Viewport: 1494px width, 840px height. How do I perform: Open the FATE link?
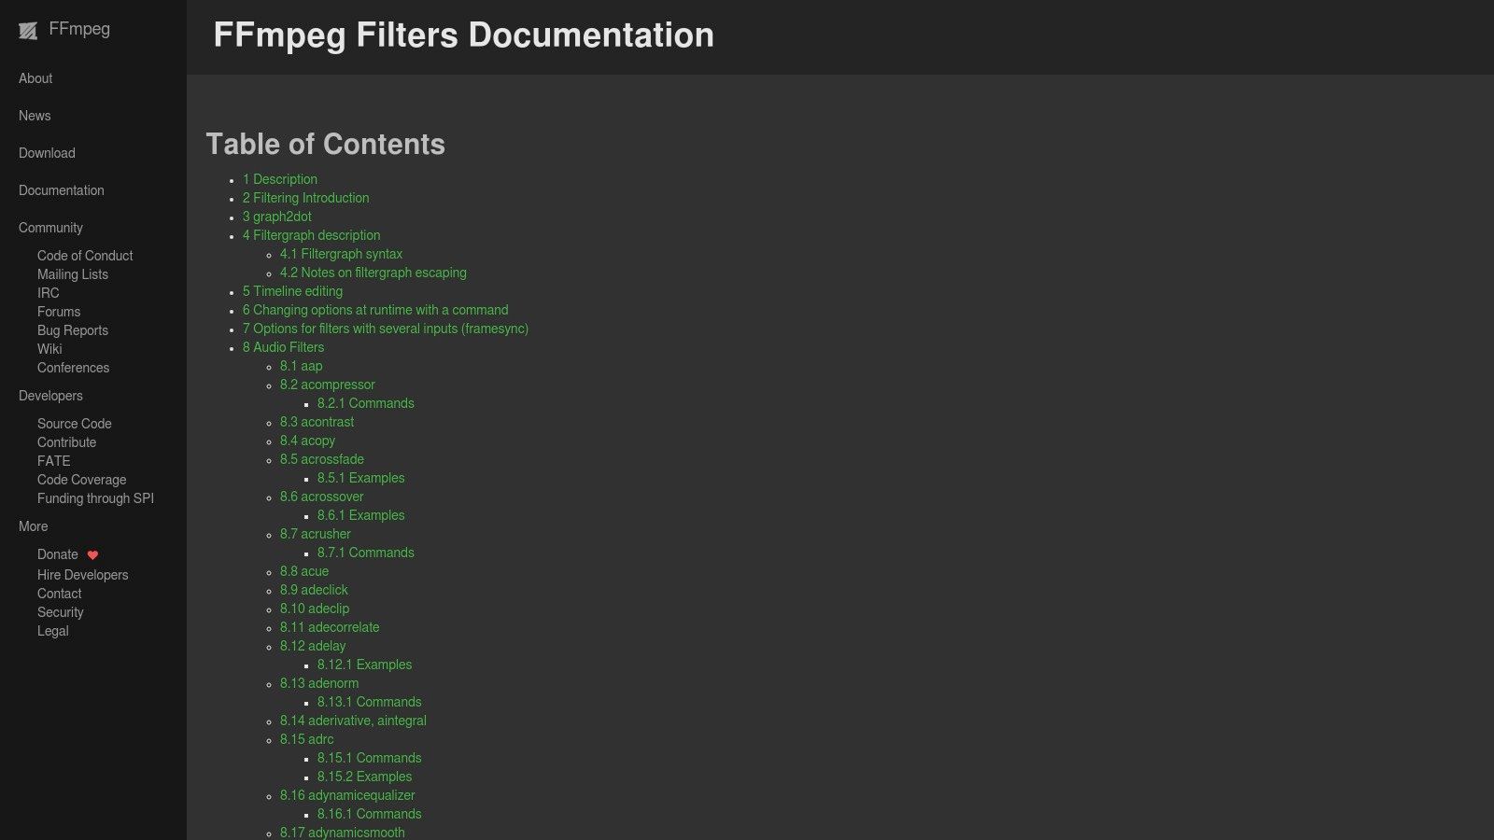coord(53,461)
